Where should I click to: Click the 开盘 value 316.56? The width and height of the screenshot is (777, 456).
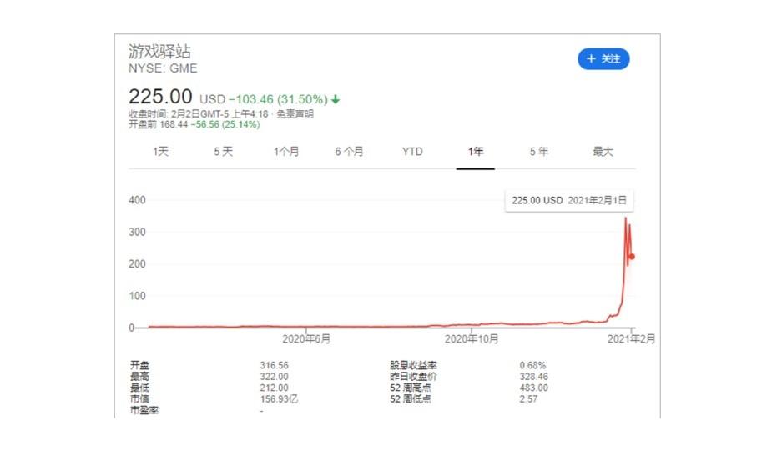click(x=274, y=365)
